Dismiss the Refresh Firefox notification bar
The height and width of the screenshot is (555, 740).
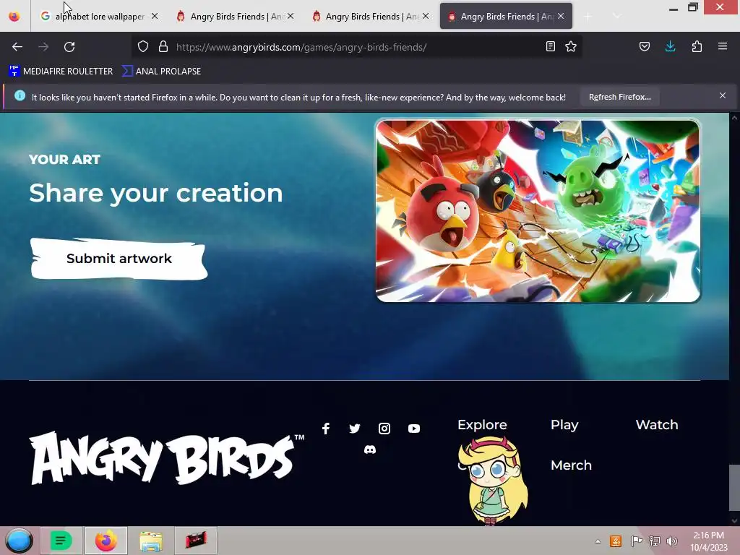point(723,96)
